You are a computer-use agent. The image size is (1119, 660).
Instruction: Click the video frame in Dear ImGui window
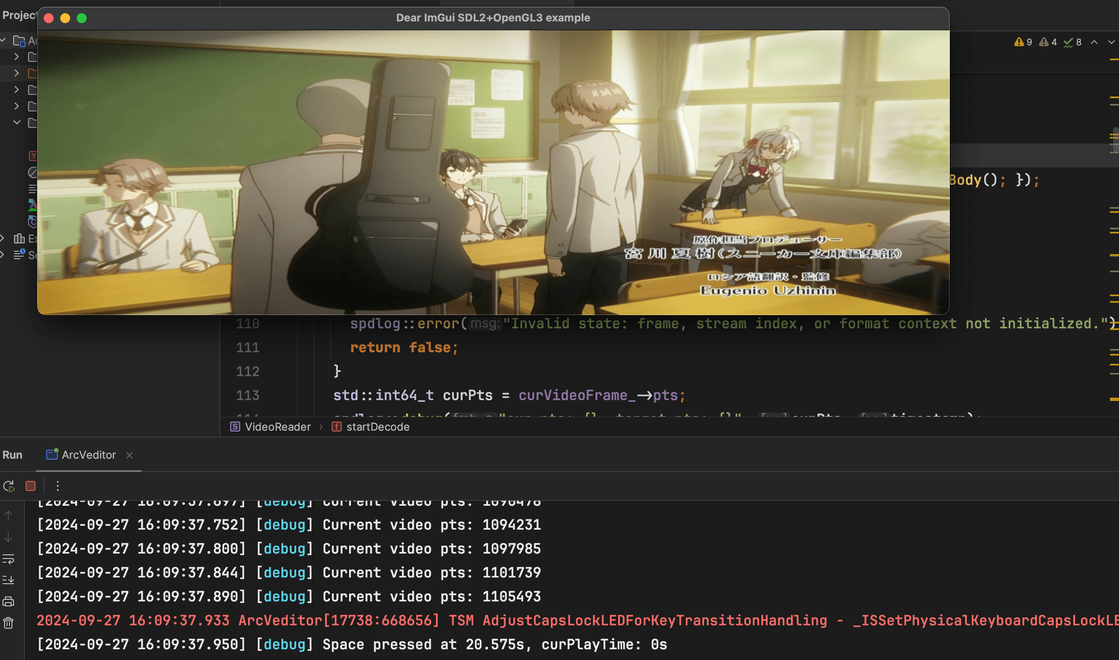(x=493, y=172)
